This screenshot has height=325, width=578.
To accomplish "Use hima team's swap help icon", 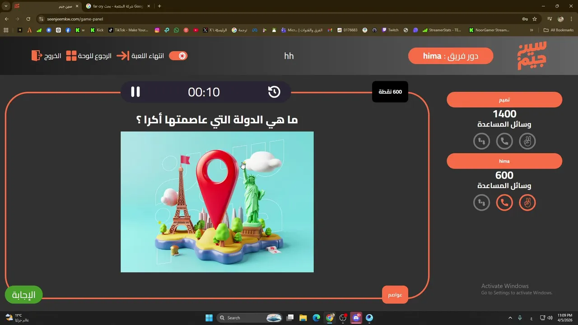I will point(482,203).
